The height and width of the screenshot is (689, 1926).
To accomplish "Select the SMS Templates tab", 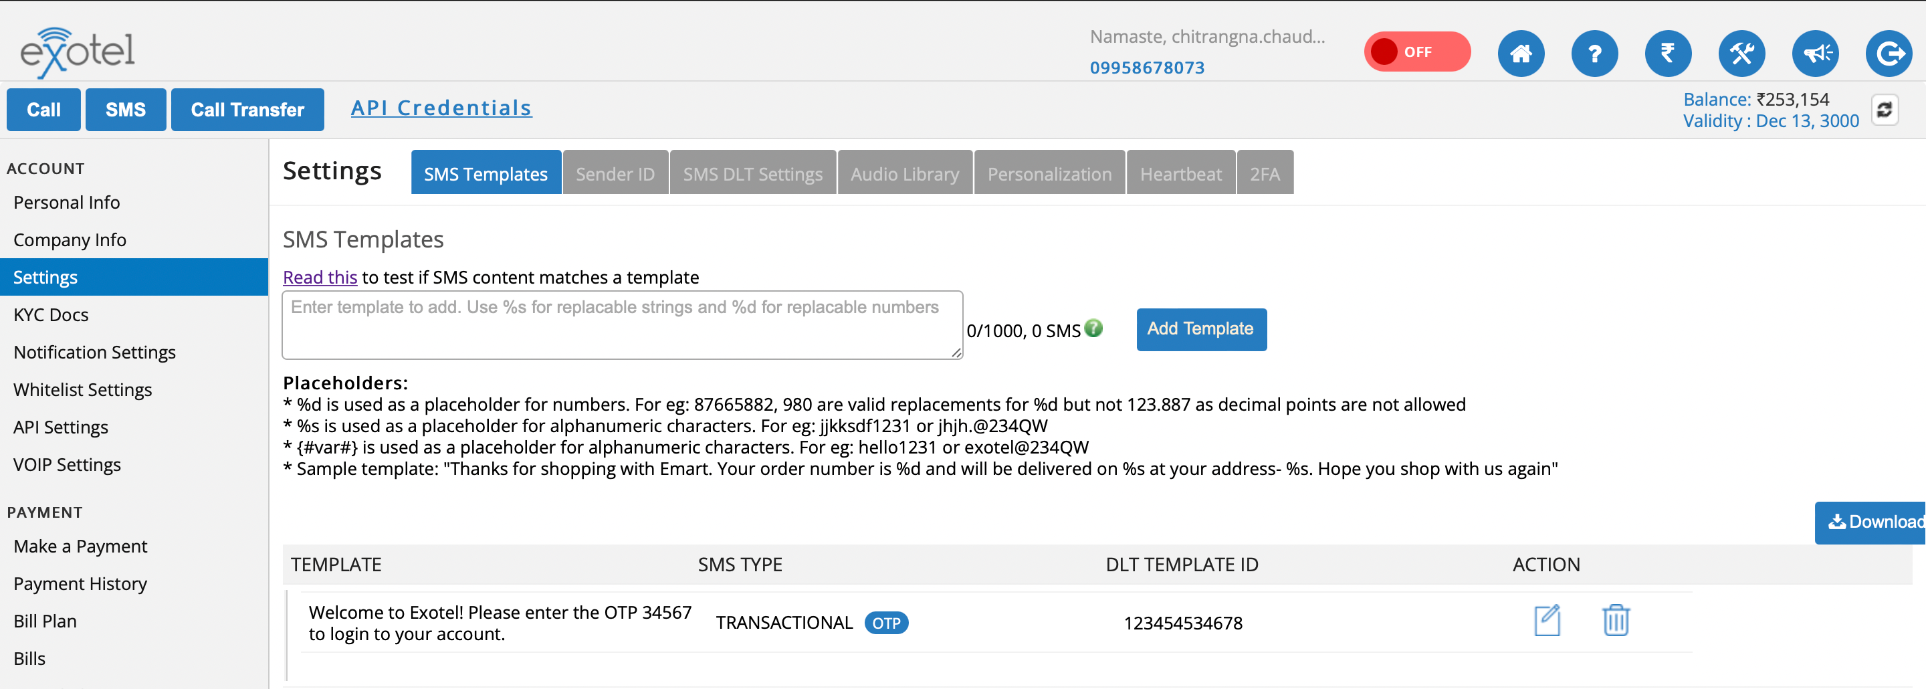I will click(486, 173).
